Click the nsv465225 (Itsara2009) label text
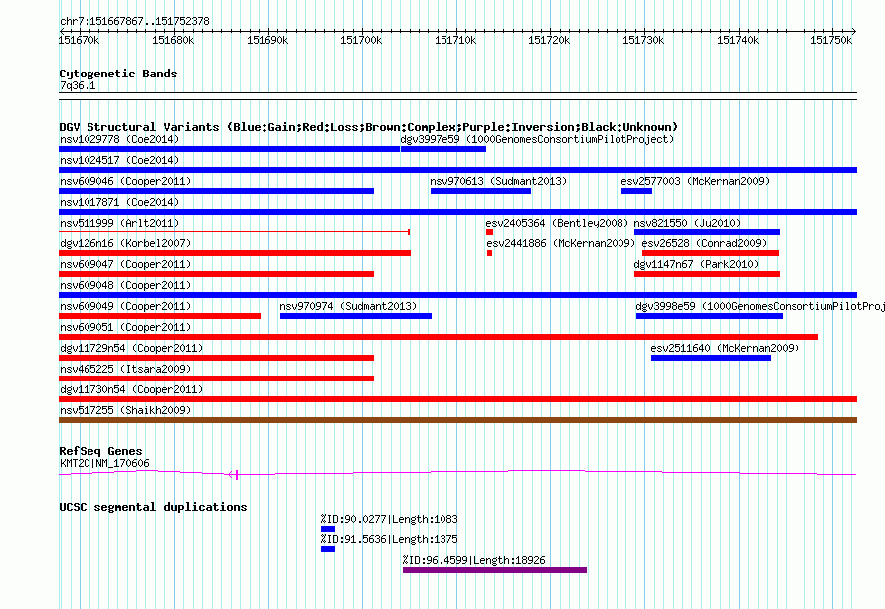Screen dimensions: 885x609 pyautogui.click(x=125, y=369)
